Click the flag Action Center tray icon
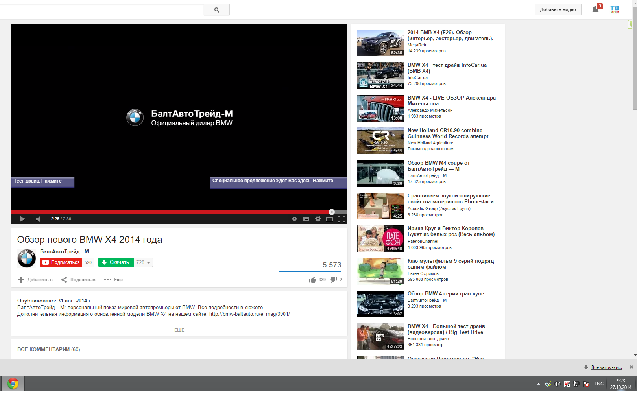The height and width of the screenshot is (402, 637). [586, 384]
